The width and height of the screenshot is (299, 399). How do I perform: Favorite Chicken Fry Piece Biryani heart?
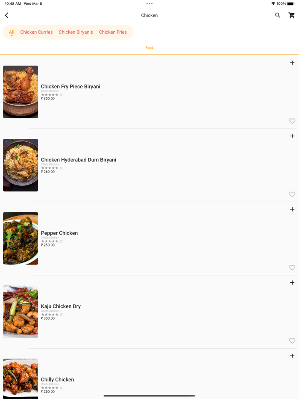[292, 121]
